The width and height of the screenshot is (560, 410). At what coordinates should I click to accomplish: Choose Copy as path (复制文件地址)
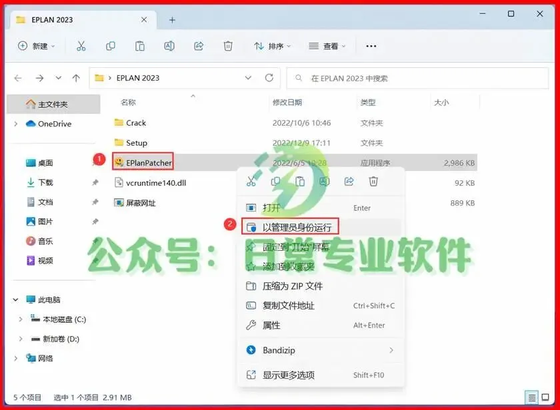(x=321, y=306)
